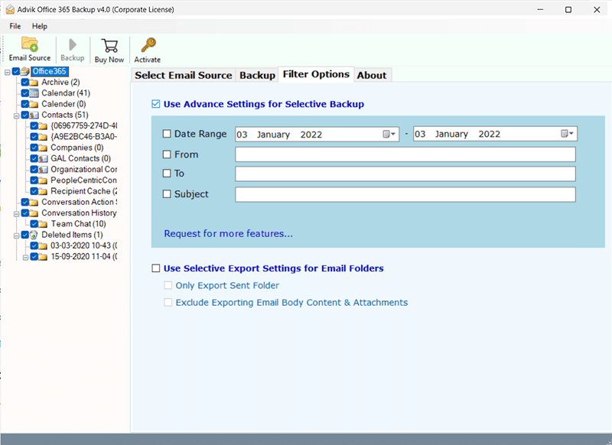Screen dimensions: 612x445
Task: Click the {06967759-274D folder icon
Action: click(43, 126)
